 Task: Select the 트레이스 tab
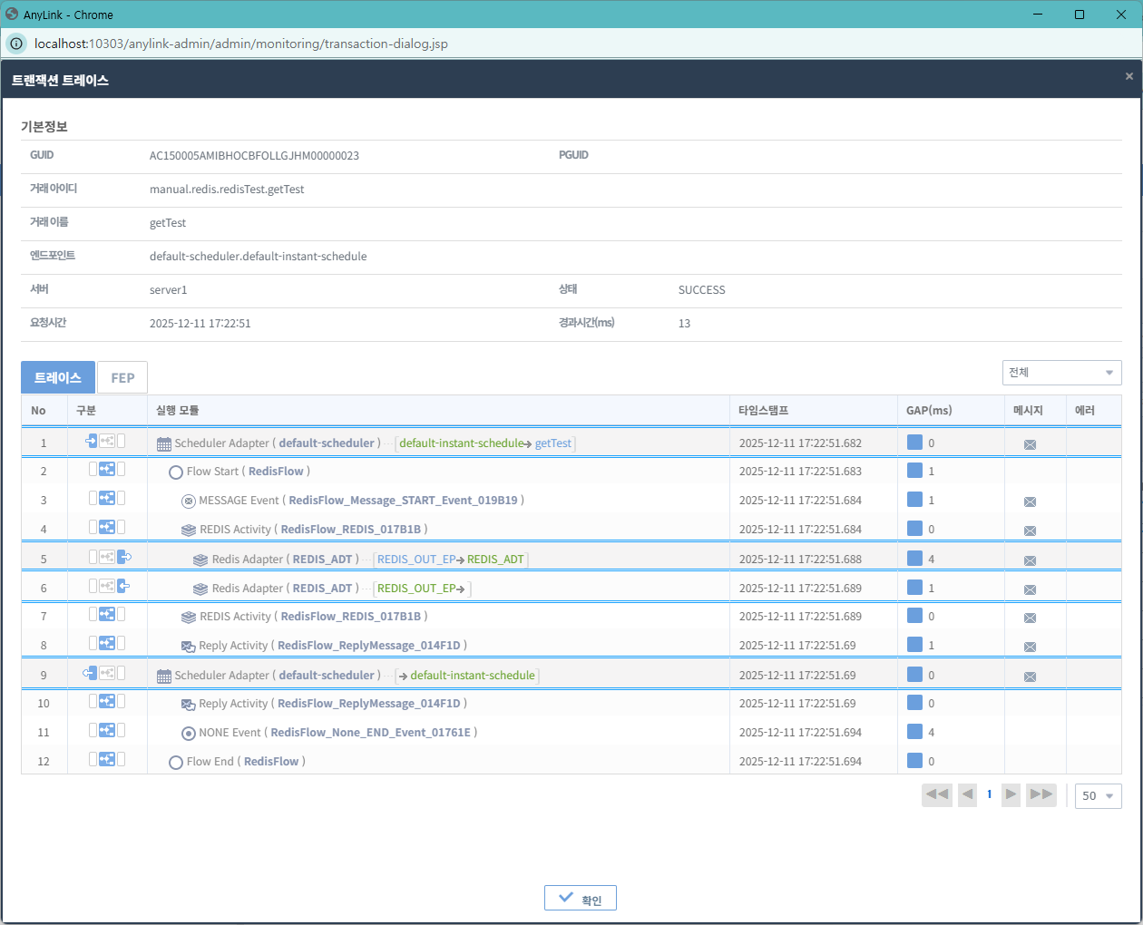58,378
